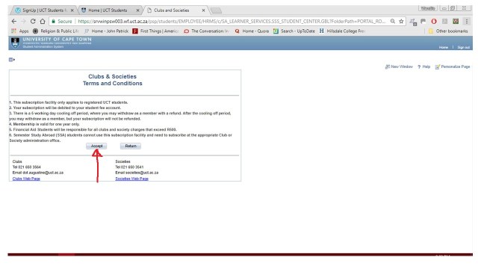Click the gray extension icon beside Opera
The height and width of the screenshot is (269, 478).
pos(445,22)
